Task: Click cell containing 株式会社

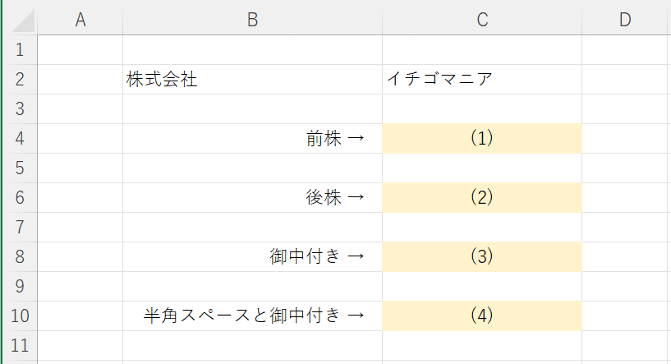Action: point(252,79)
